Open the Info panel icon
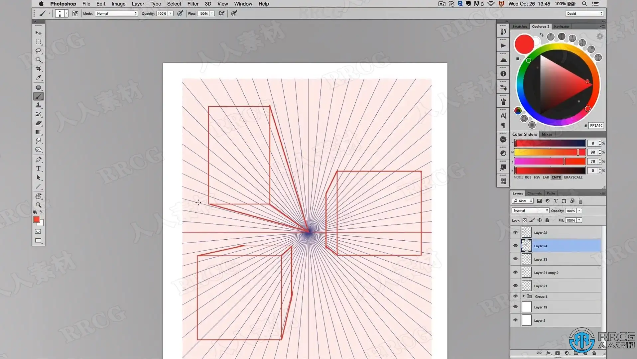The image size is (637, 359). tap(503, 74)
